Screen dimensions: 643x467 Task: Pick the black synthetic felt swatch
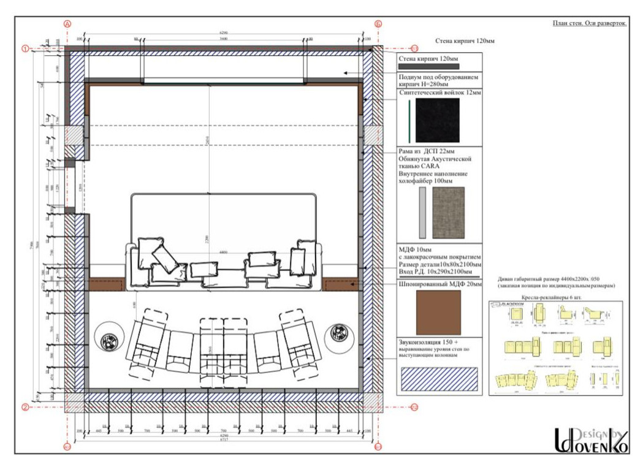pos(437,120)
